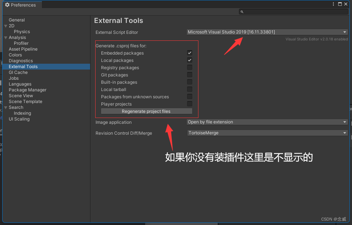The height and width of the screenshot is (225, 352).
Task: Open Scene View settings
Action: click(21, 96)
